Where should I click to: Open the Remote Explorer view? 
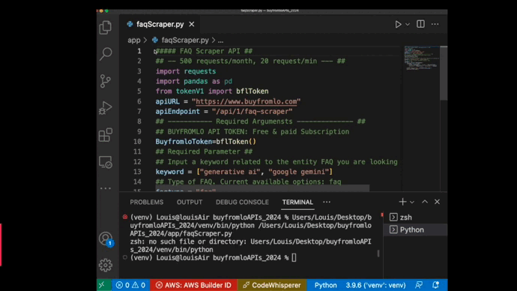106,162
